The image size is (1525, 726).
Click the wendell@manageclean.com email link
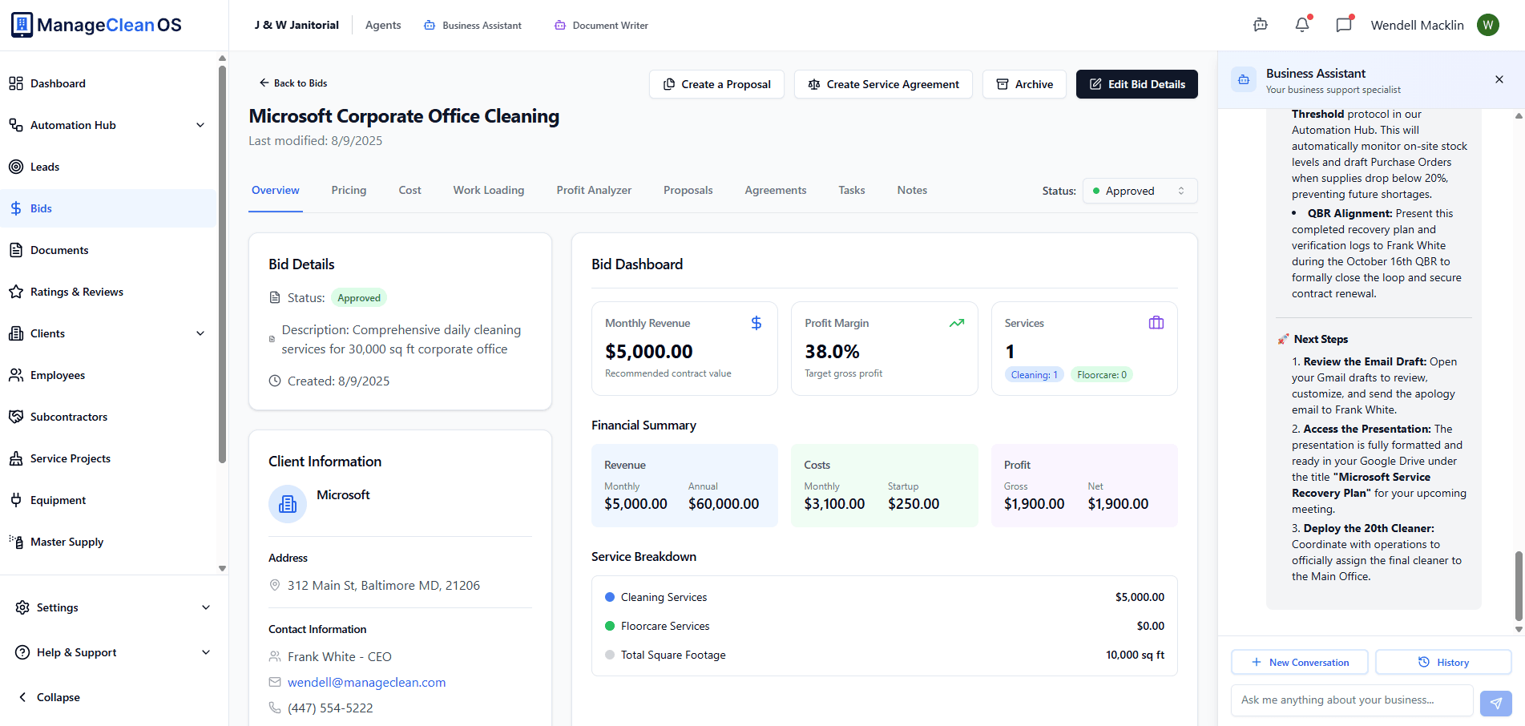click(366, 682)
